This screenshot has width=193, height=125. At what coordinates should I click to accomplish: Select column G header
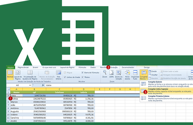point(120,89)
